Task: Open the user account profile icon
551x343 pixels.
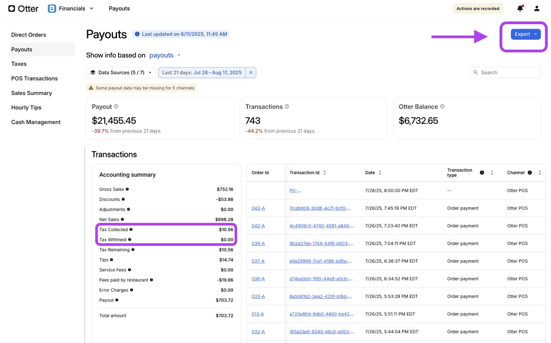Action: pyautogui.click(x=537, y=9)
